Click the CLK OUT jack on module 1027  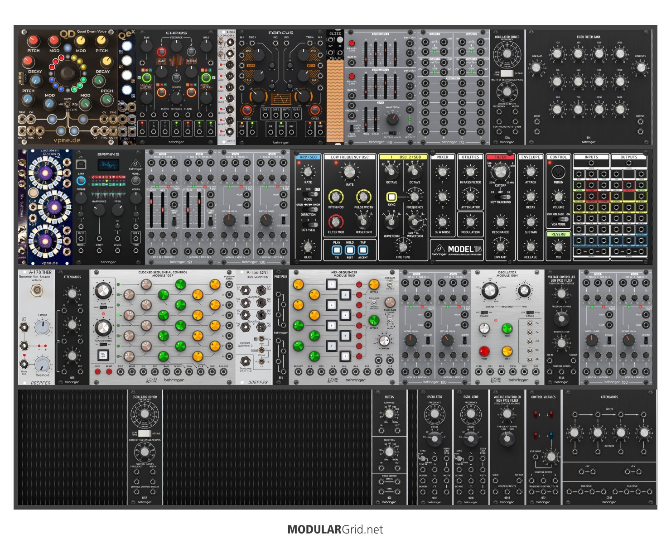[223, 372]
